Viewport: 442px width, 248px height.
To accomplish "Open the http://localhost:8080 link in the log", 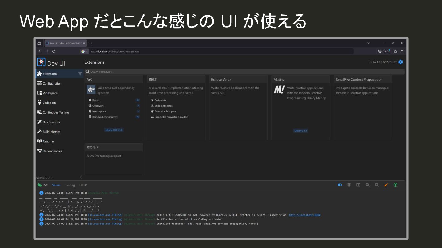I will point(304,215).
